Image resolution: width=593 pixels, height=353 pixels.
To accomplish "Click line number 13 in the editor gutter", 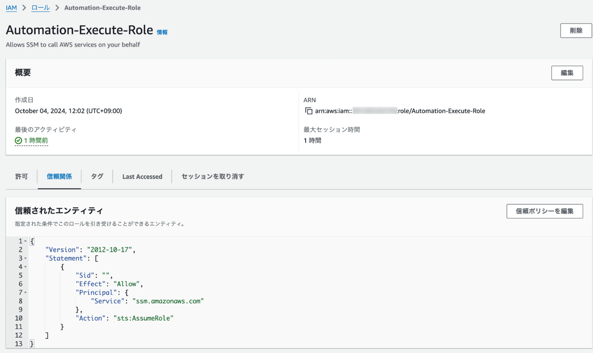I will [19, 344].
